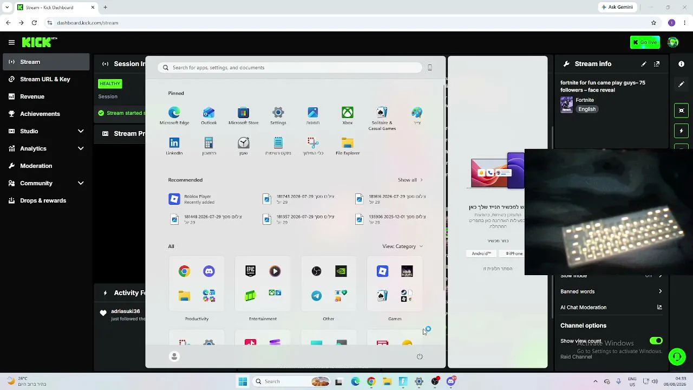Pop out the Stream info panel
The height and width of the screenshot is (390, 693).
point(657,64)
